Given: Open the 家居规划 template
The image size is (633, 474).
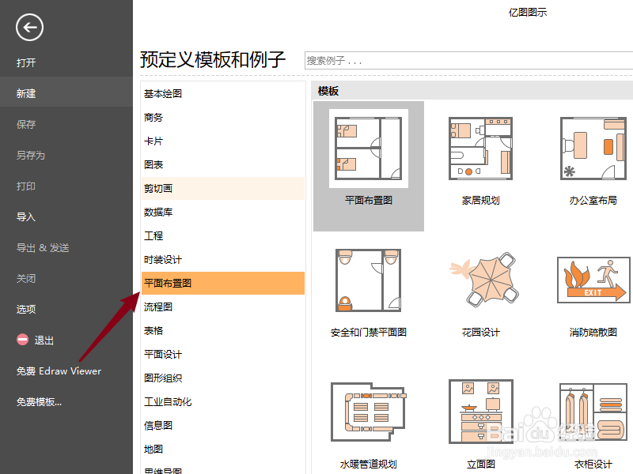Looking at the screenshot, I should pyautogui.click(x=480, y=150).
